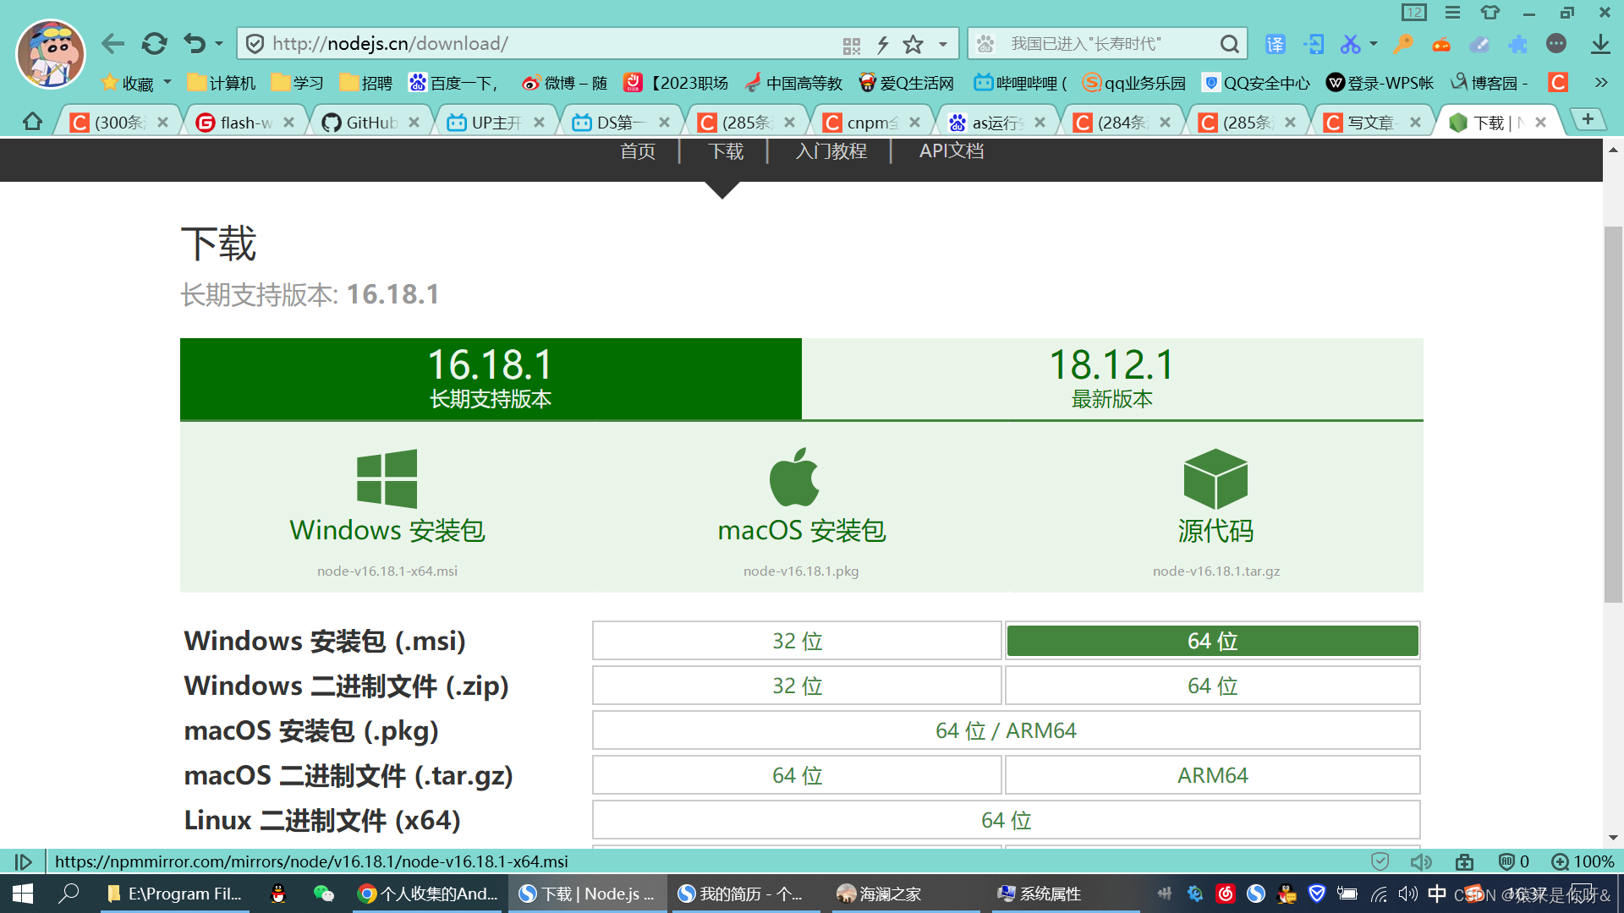Image resolution: width=1624 pixels, height=913 pixels.
Task: Click the puzzle-piece extensions icon
Action: pos(1518,44)
